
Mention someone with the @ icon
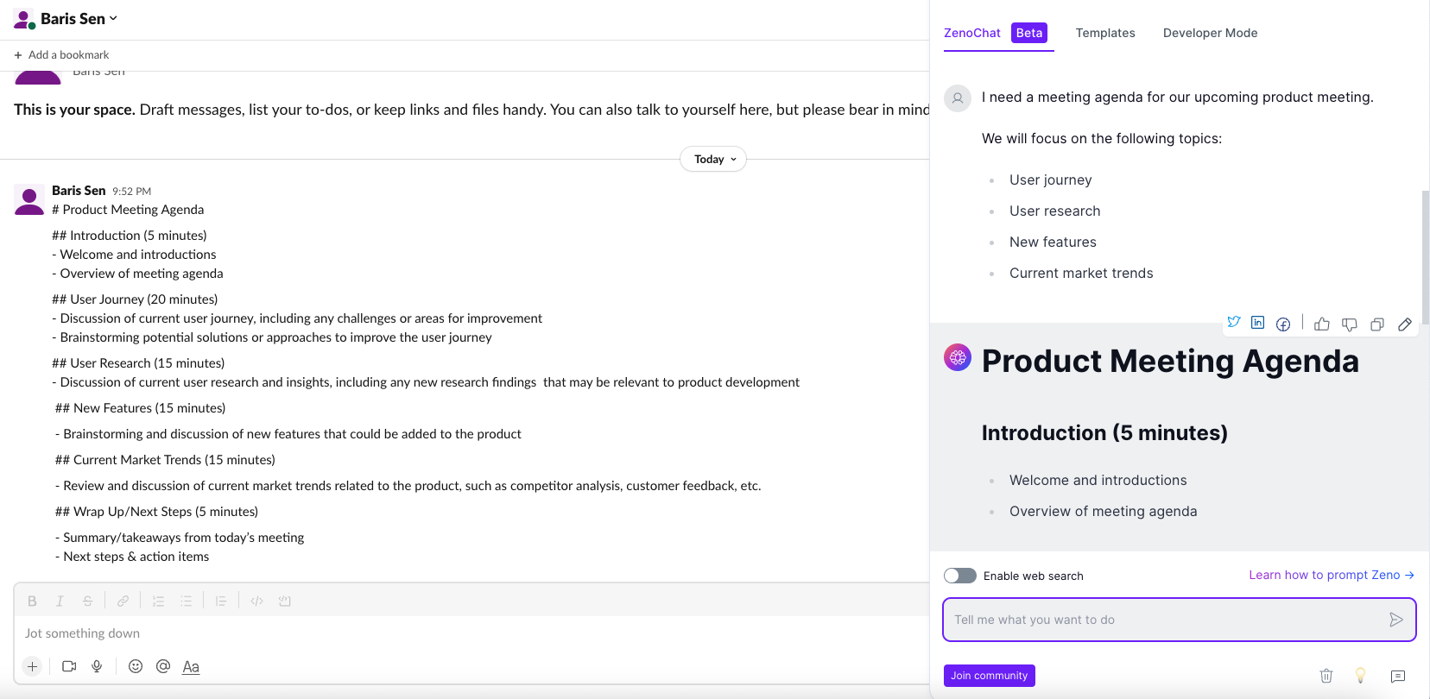[x=163, y=666]
